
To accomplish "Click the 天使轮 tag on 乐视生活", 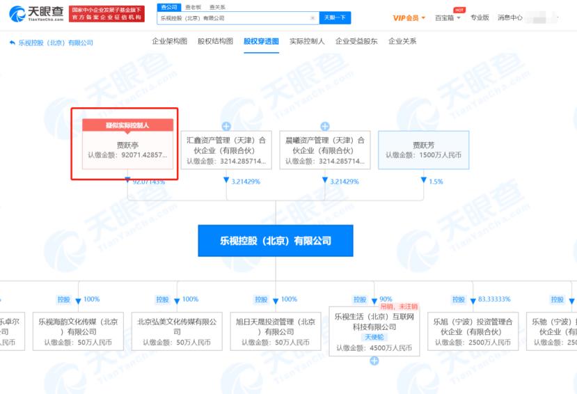I will pos(374,337).
